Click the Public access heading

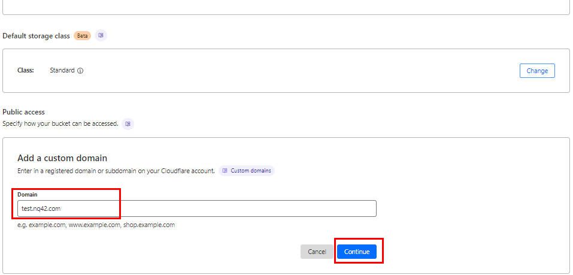[x=23, y=112]
